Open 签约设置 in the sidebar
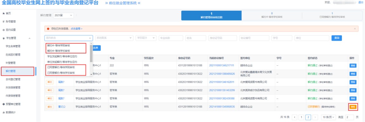365x122 pixels. pyautogui.click(x=10, y=30)
